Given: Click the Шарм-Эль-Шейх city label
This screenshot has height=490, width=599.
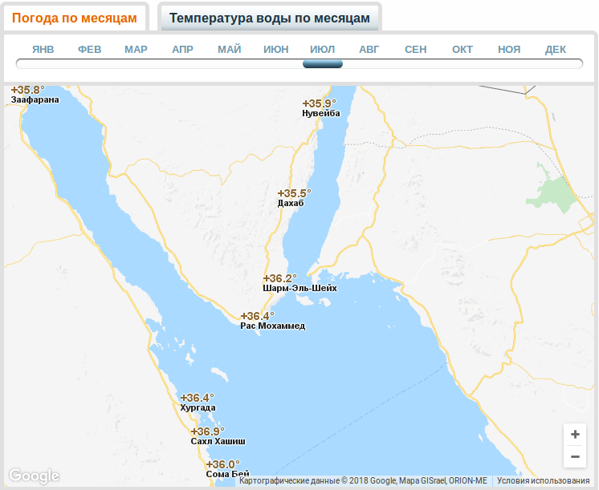Looking at the screenshot, I should [299, 288].
